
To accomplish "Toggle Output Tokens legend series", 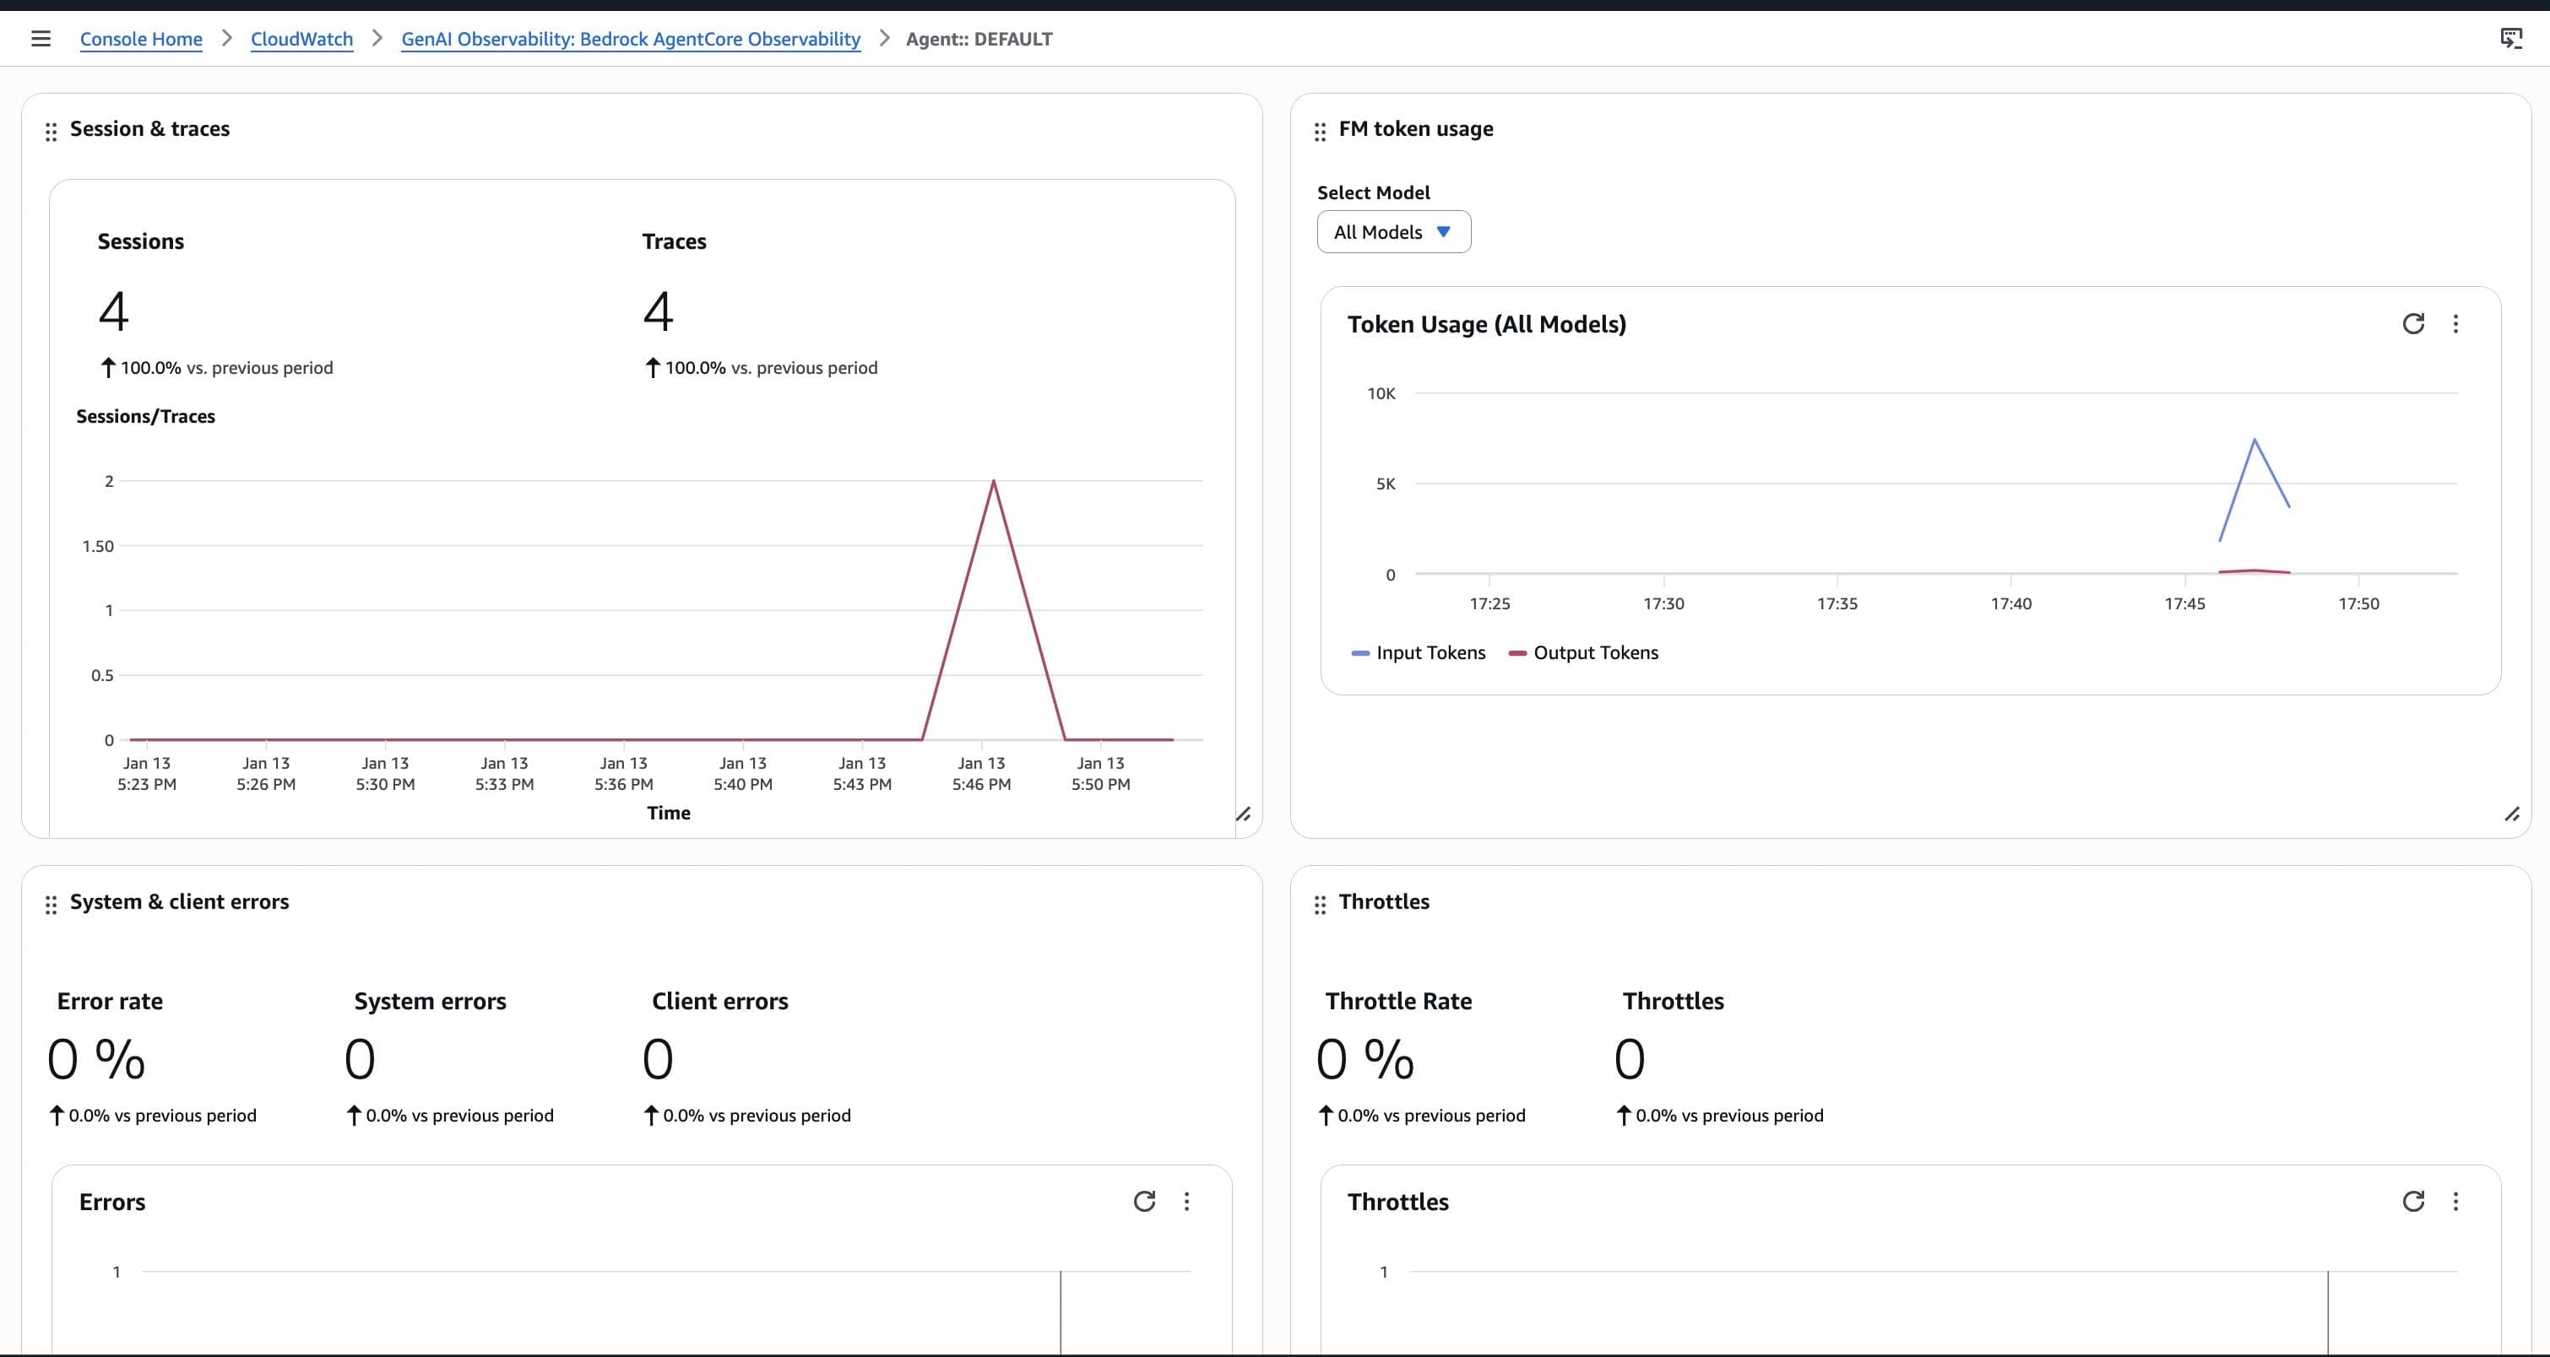I will click(x=1583, y=653).
